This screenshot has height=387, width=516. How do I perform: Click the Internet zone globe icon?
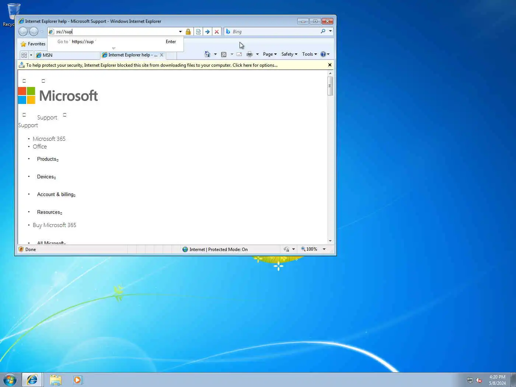(185, 250)
